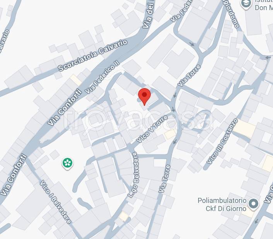Click the one-way arrow below upper Via Torre
The height and width of the screenshot is (239, 273).
point(175,95)
